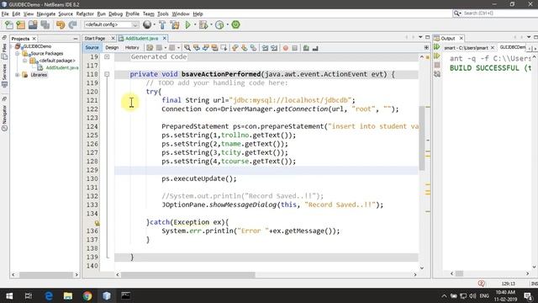Click the Shift Line Left editor icon
Image resolution: width=538 pixels, height=303 pixels.
265,48
